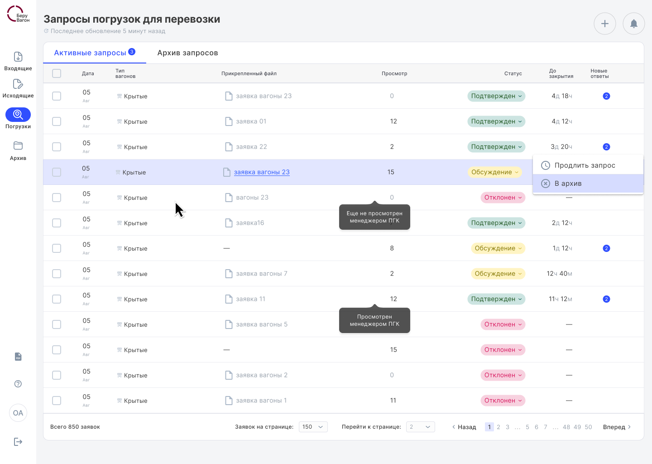Select checkbox for row заявка вагоны 7

pos(57,274)
